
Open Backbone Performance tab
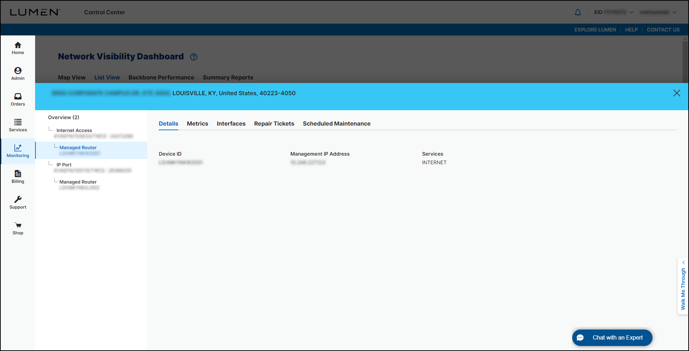click(x=161, y=77)
